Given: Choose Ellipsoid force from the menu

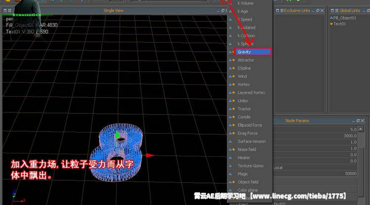Looking at the screenshot, I should [x=250, y=125].
